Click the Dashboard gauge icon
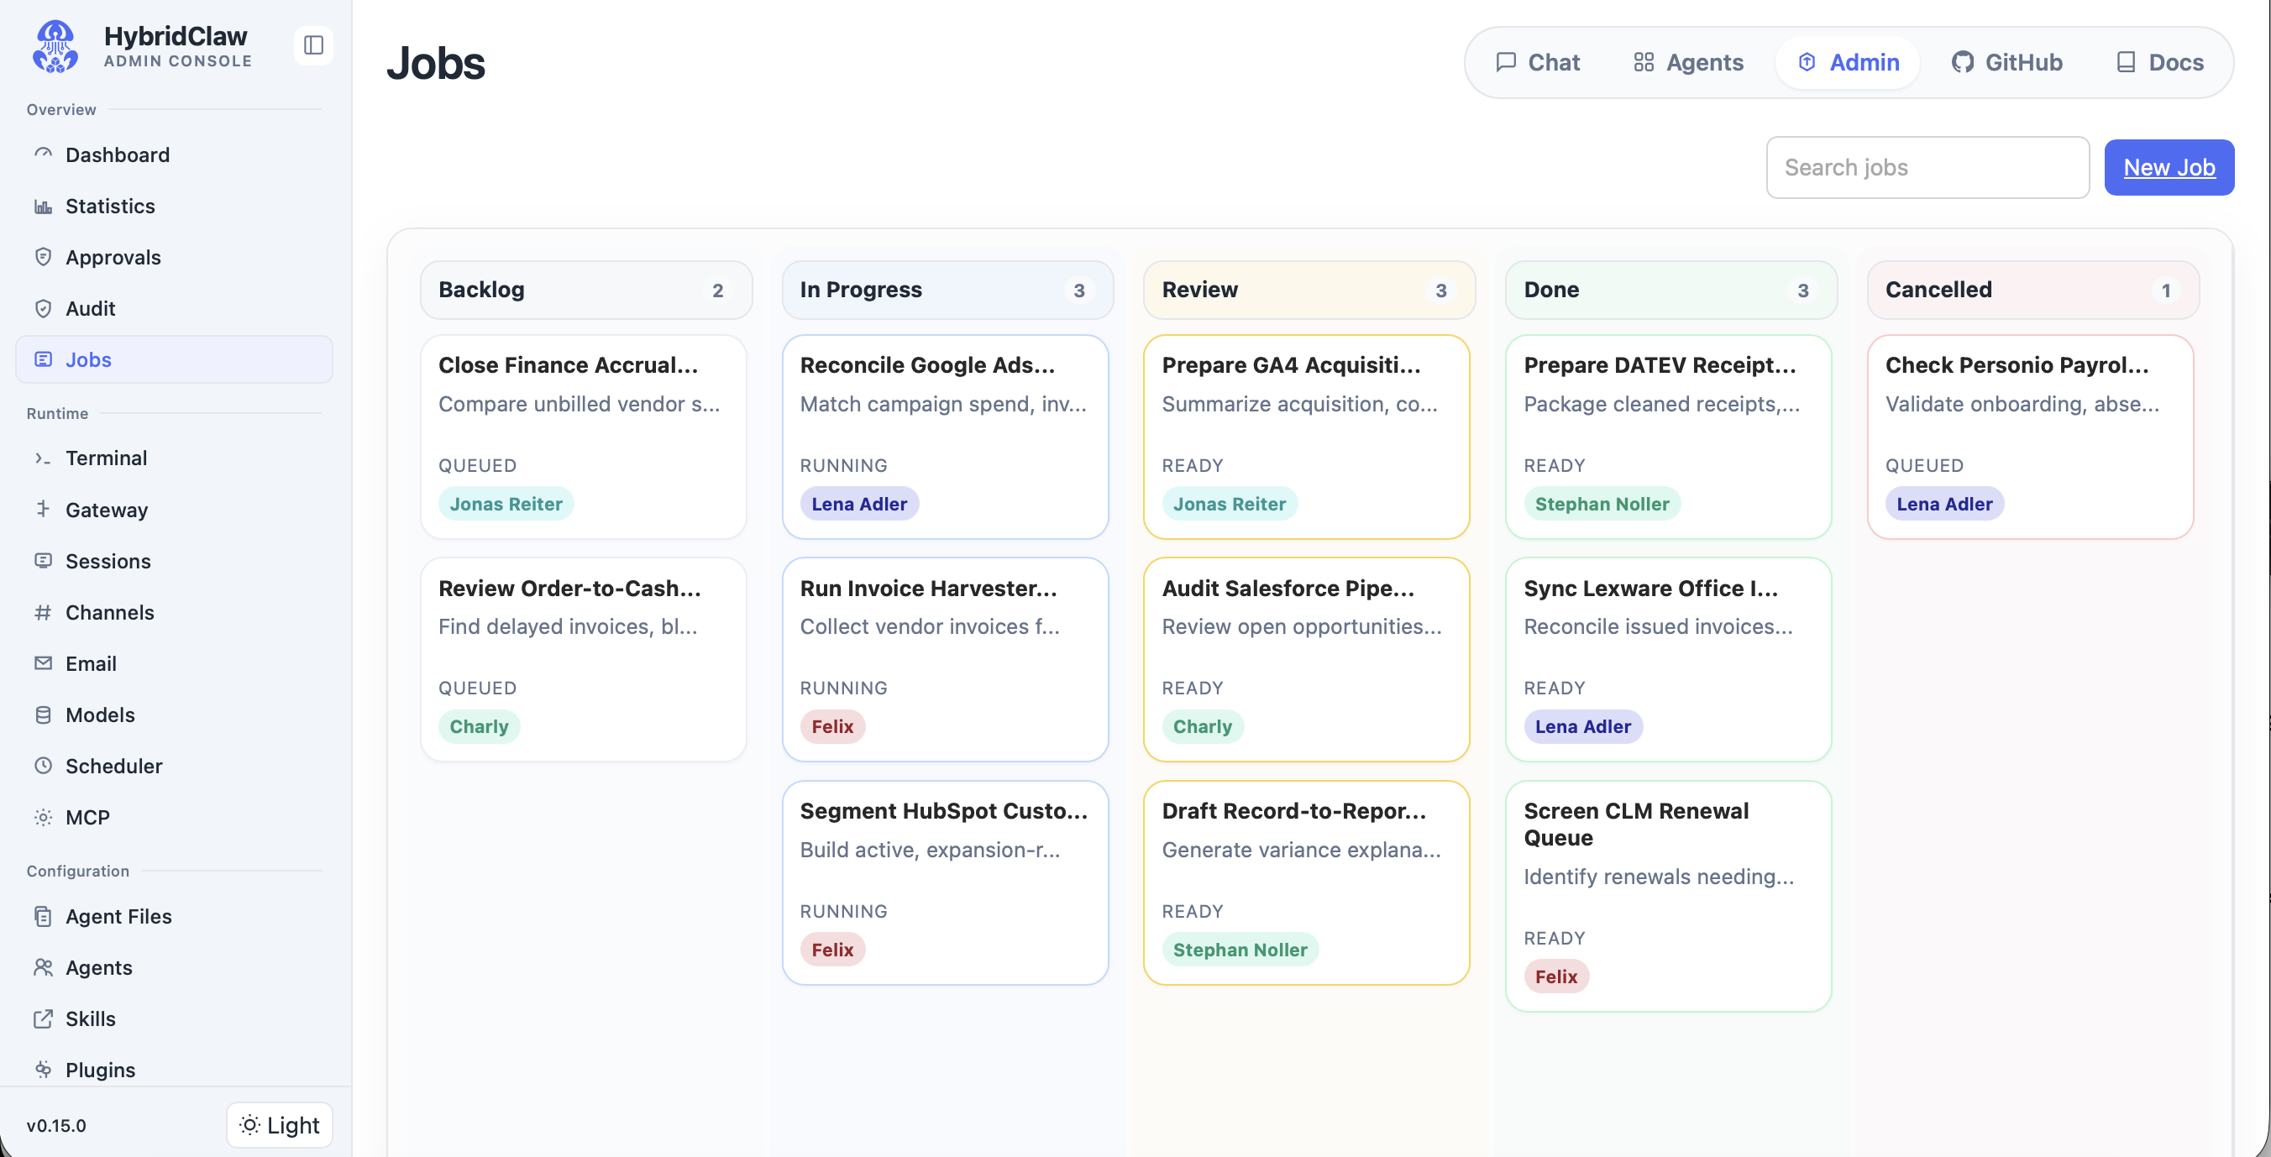Image resolution: width=2271 pixels, height=1157 pixels. (43, 154)
